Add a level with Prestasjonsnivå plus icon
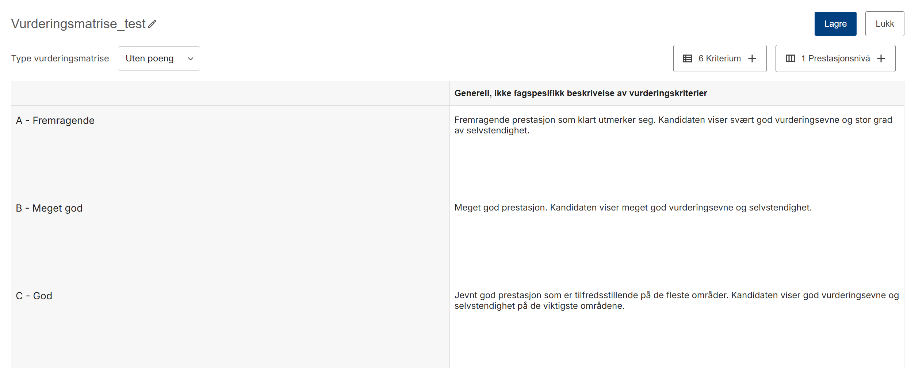This screenshot has height=368, width=911. click(881, 58)
